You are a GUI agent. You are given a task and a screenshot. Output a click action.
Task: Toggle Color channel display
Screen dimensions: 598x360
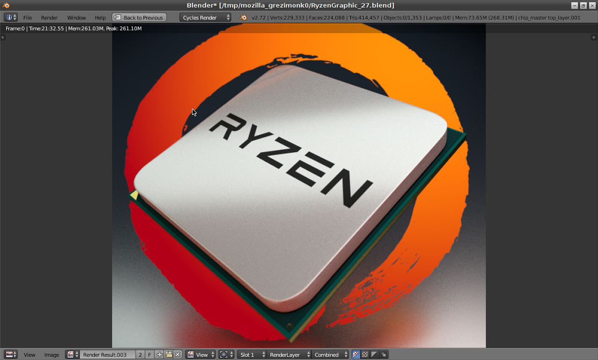coord(365,354)
